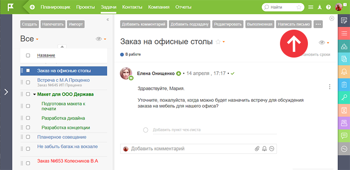Open the hamburger menu icon in header
Viewport: 350px width, 170px height.
(311, 7)
